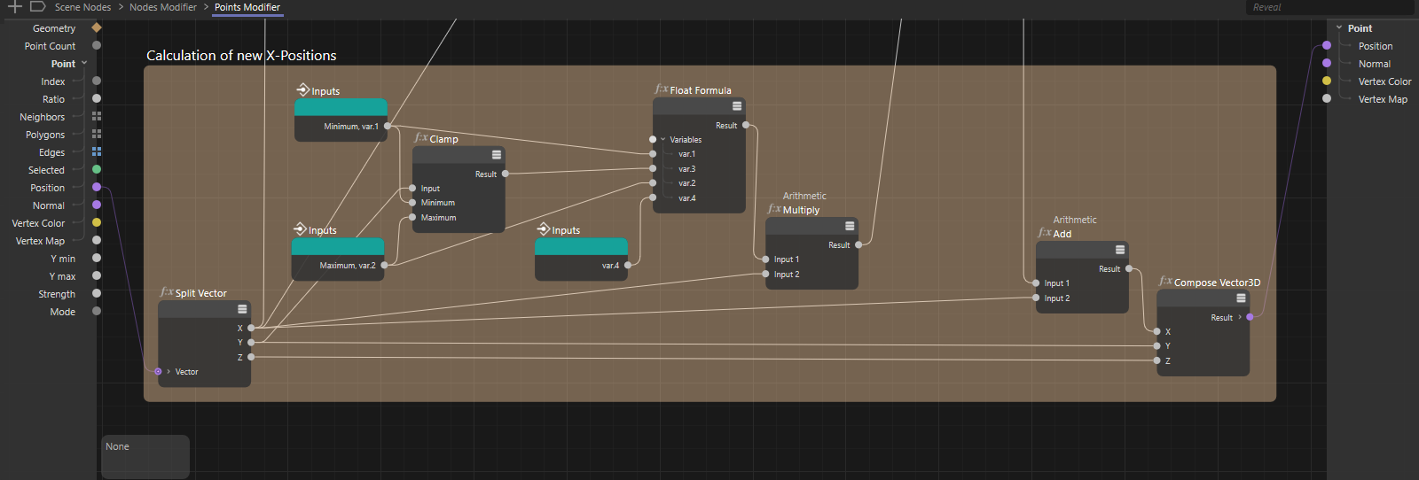Viewport: 1419px width, 480px height.
Task: Click the var.3 port of Float Formula
Action: (653, 168)
